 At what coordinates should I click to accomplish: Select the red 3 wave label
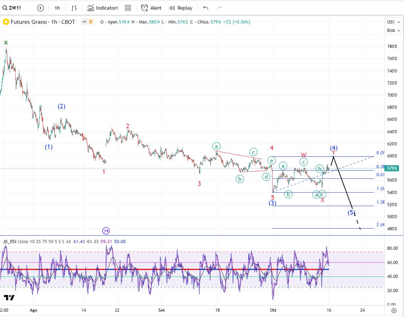coord(199,184)
